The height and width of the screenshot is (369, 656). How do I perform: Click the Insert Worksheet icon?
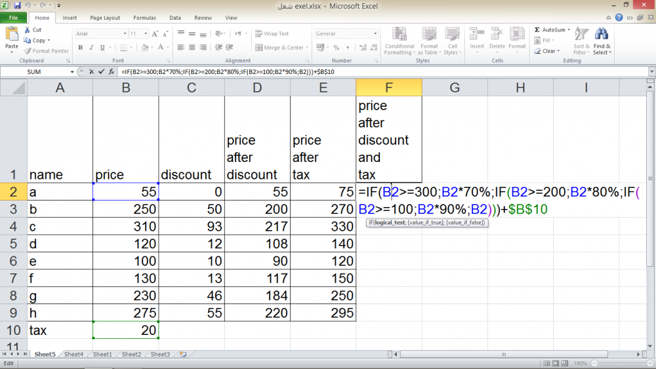[183, 355]
